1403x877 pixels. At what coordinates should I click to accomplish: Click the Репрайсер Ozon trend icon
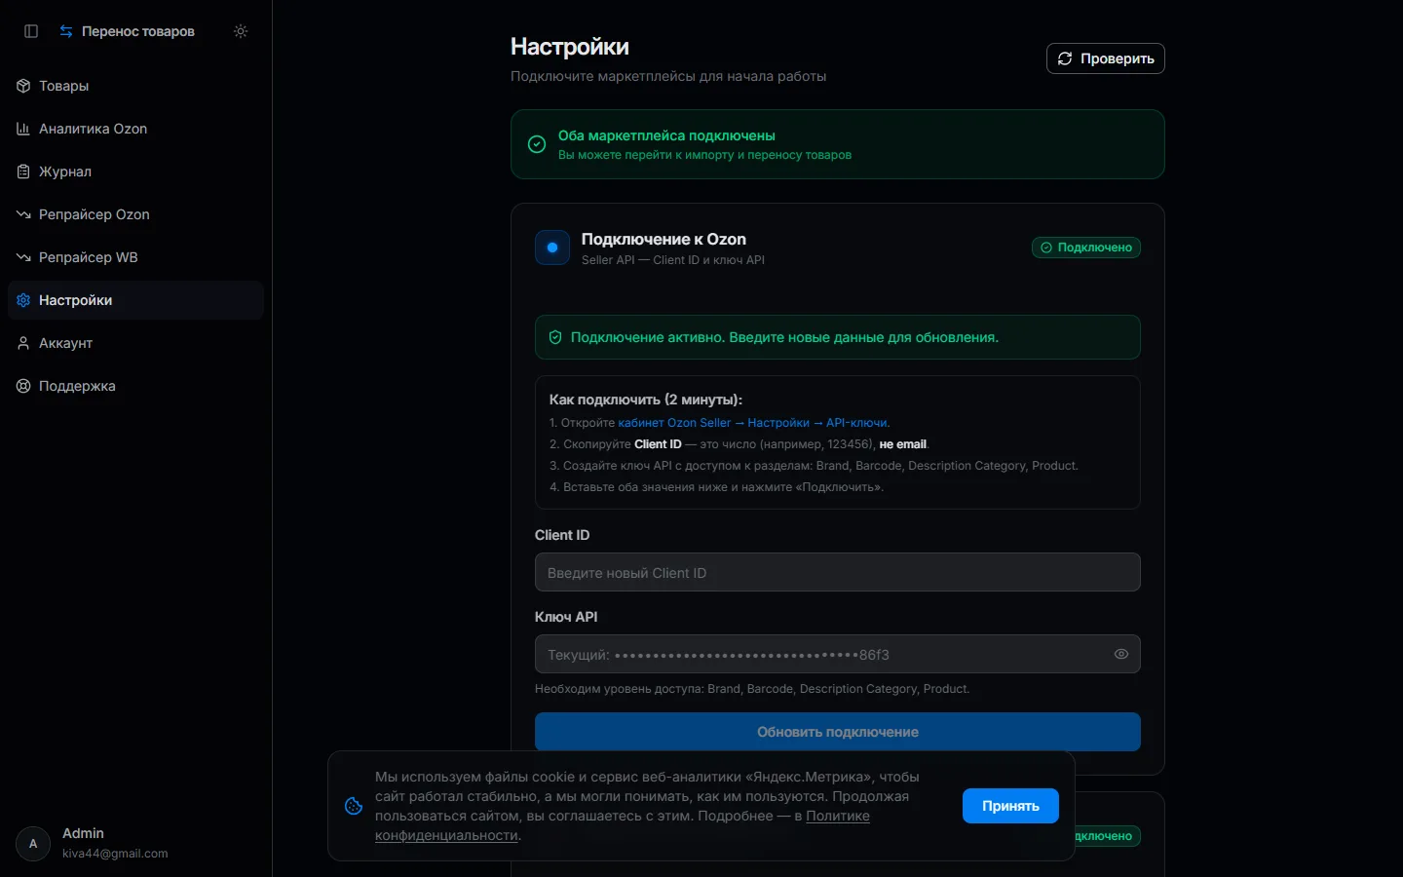(x=23, y=214)
